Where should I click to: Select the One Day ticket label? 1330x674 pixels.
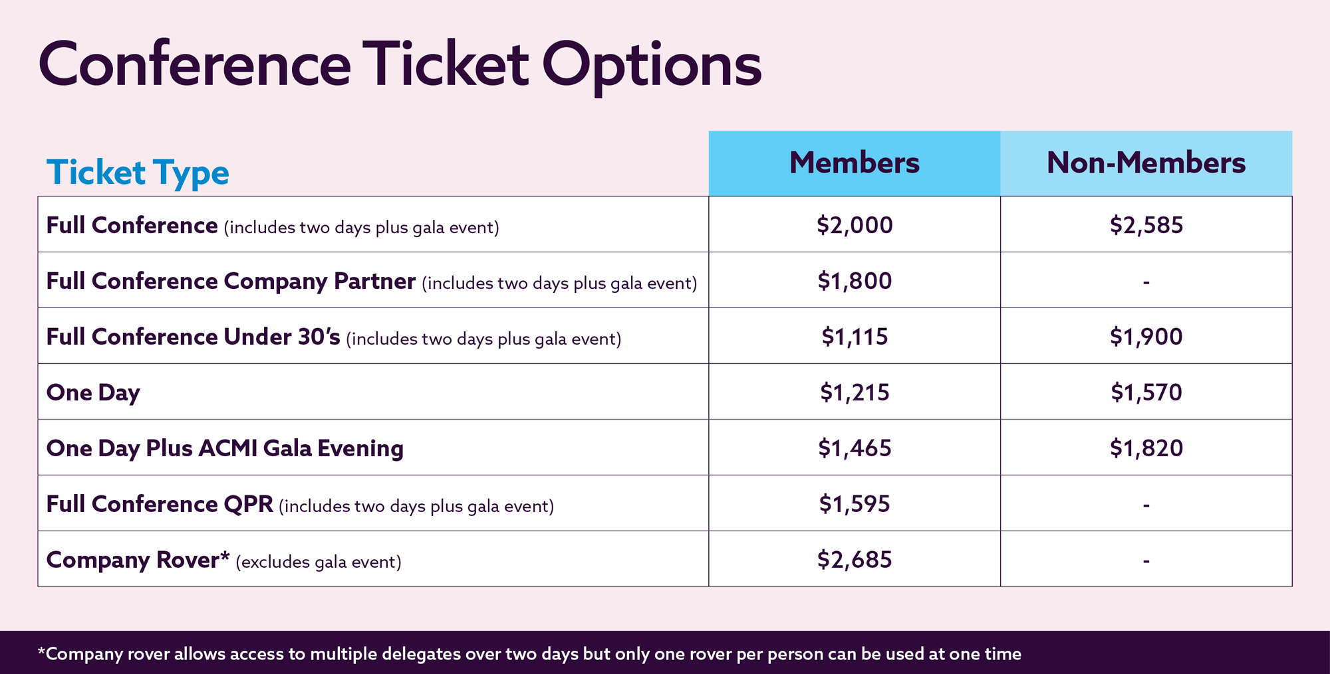pos(93,393)
